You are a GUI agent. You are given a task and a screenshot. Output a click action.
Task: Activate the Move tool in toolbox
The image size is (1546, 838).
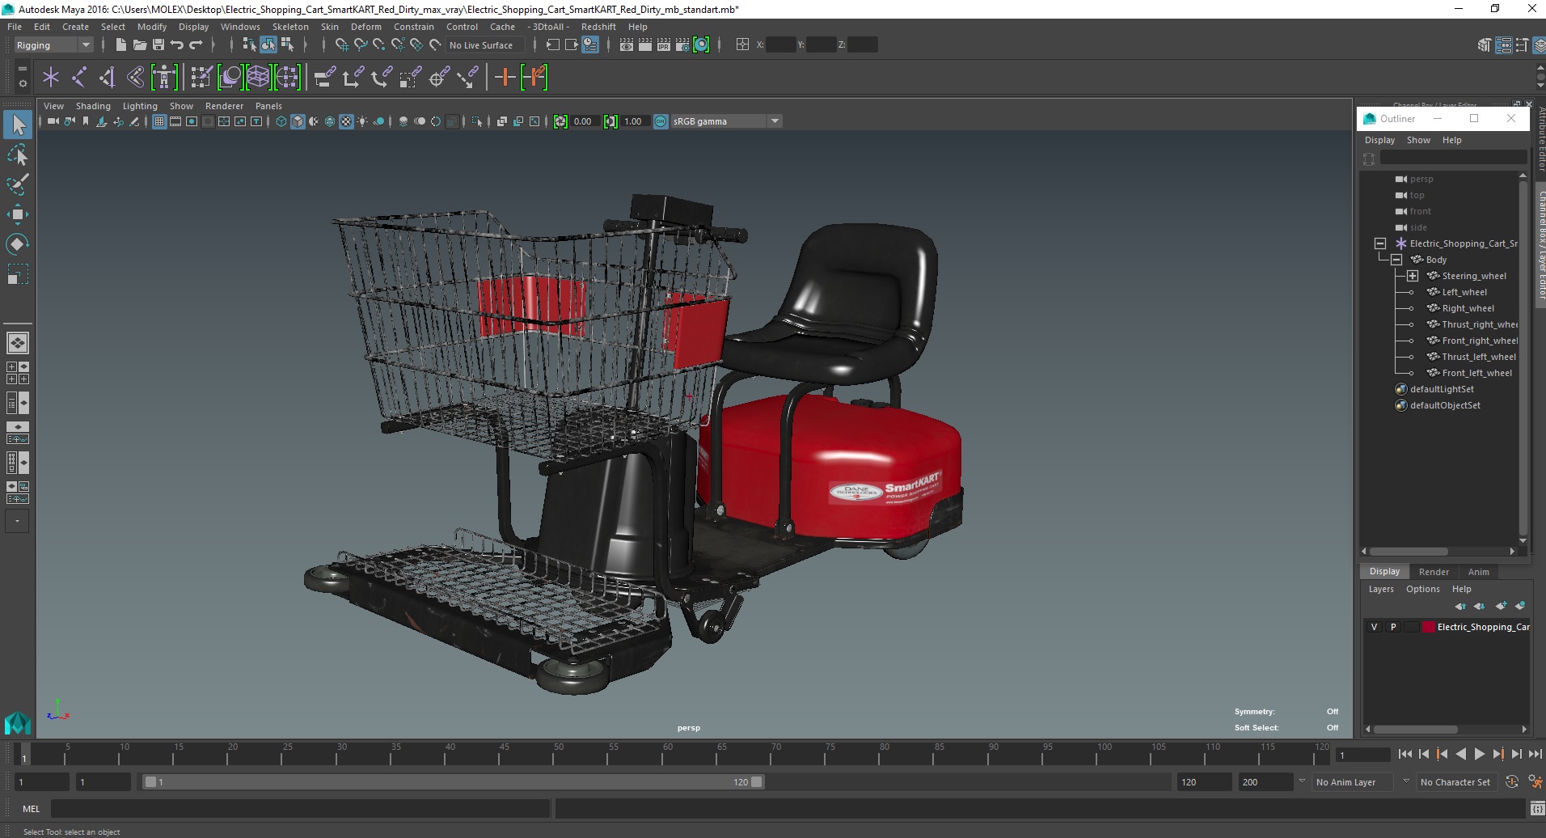click(x=18, y=214)
